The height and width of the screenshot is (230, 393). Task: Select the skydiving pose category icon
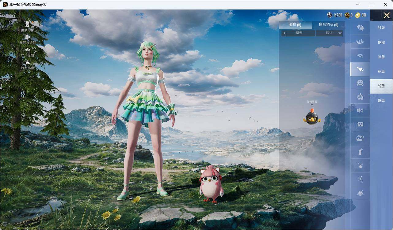[x=360, y=42]
